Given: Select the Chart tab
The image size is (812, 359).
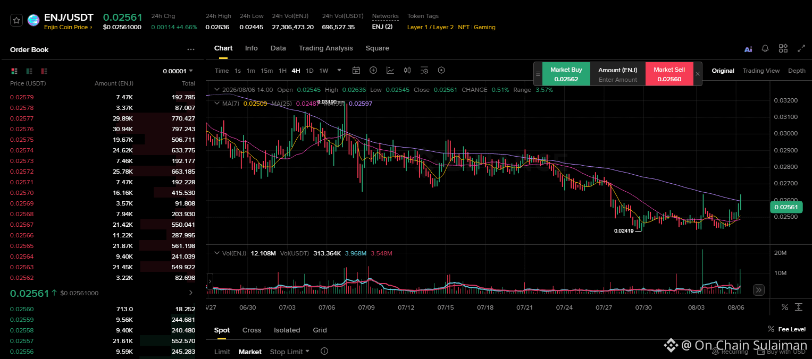Looking at the screenshot, I should [x=223, y=48].
